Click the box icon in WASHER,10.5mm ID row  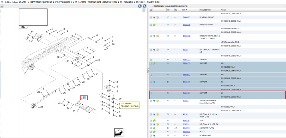point(157,101)
